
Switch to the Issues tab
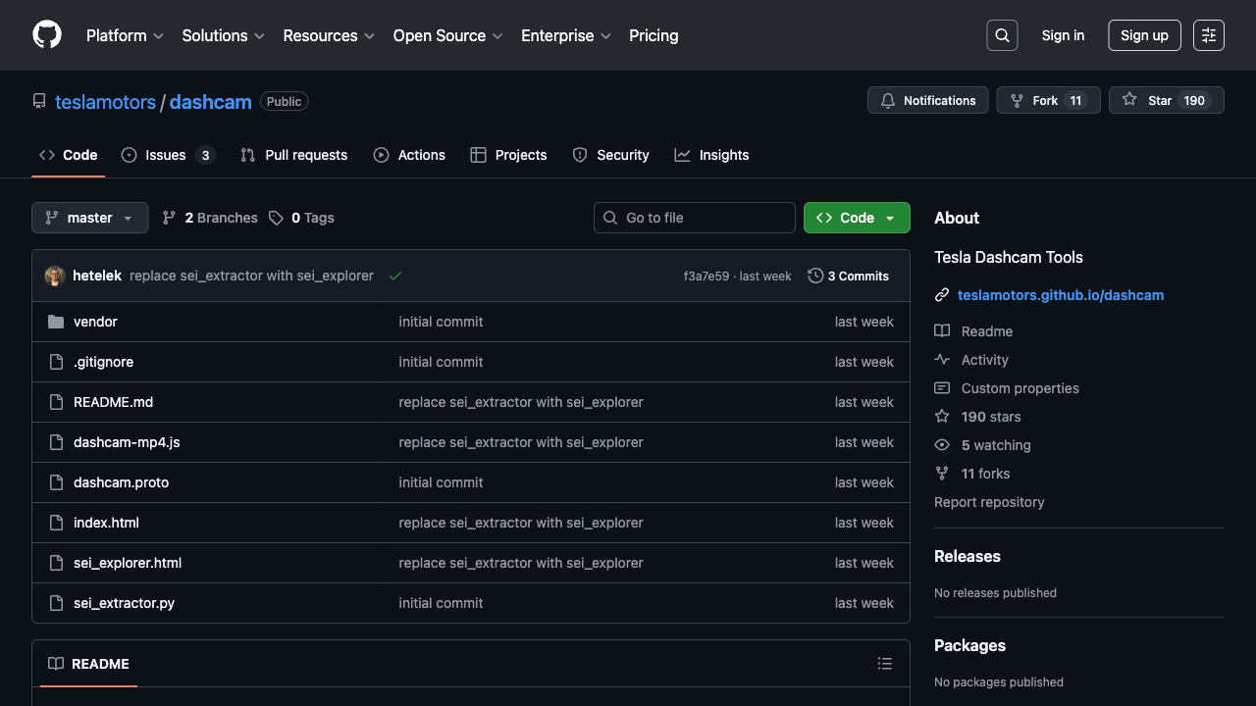click(x=167, y=155)
